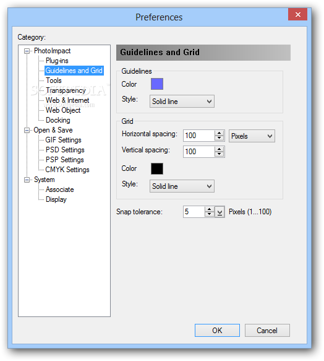Confirm preferences with OK button
The image size is (324, 361).
tap(217, 331)
